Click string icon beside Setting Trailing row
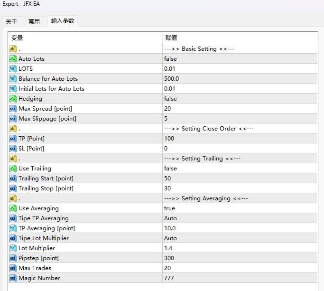Image resolution: width=324 pixels, height=291 pixels. click(x=13, y=159)
